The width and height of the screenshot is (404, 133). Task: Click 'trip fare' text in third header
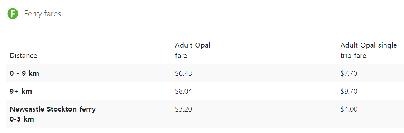click(x=353, y=55)
